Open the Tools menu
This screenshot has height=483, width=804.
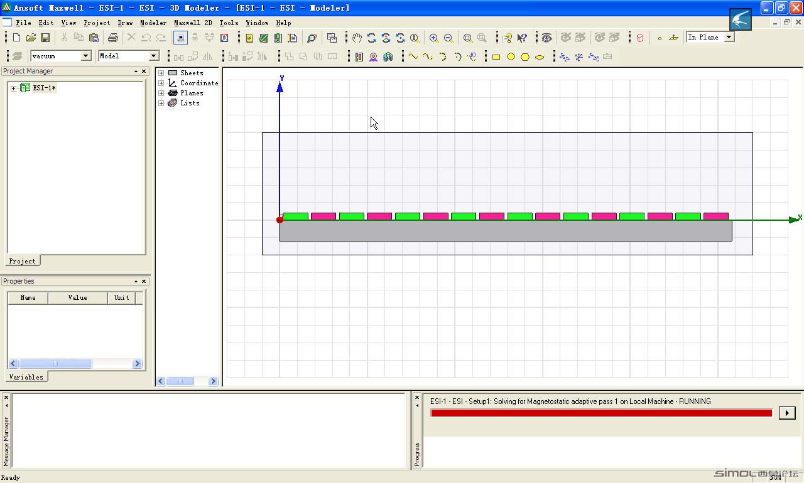pos(229,23)
